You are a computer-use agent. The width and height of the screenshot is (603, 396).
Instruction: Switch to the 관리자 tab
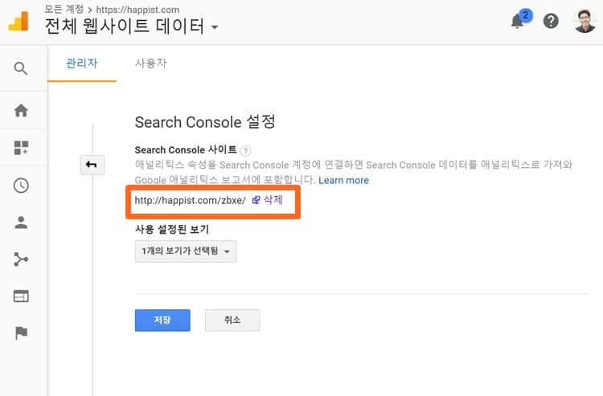coord(80,63)
